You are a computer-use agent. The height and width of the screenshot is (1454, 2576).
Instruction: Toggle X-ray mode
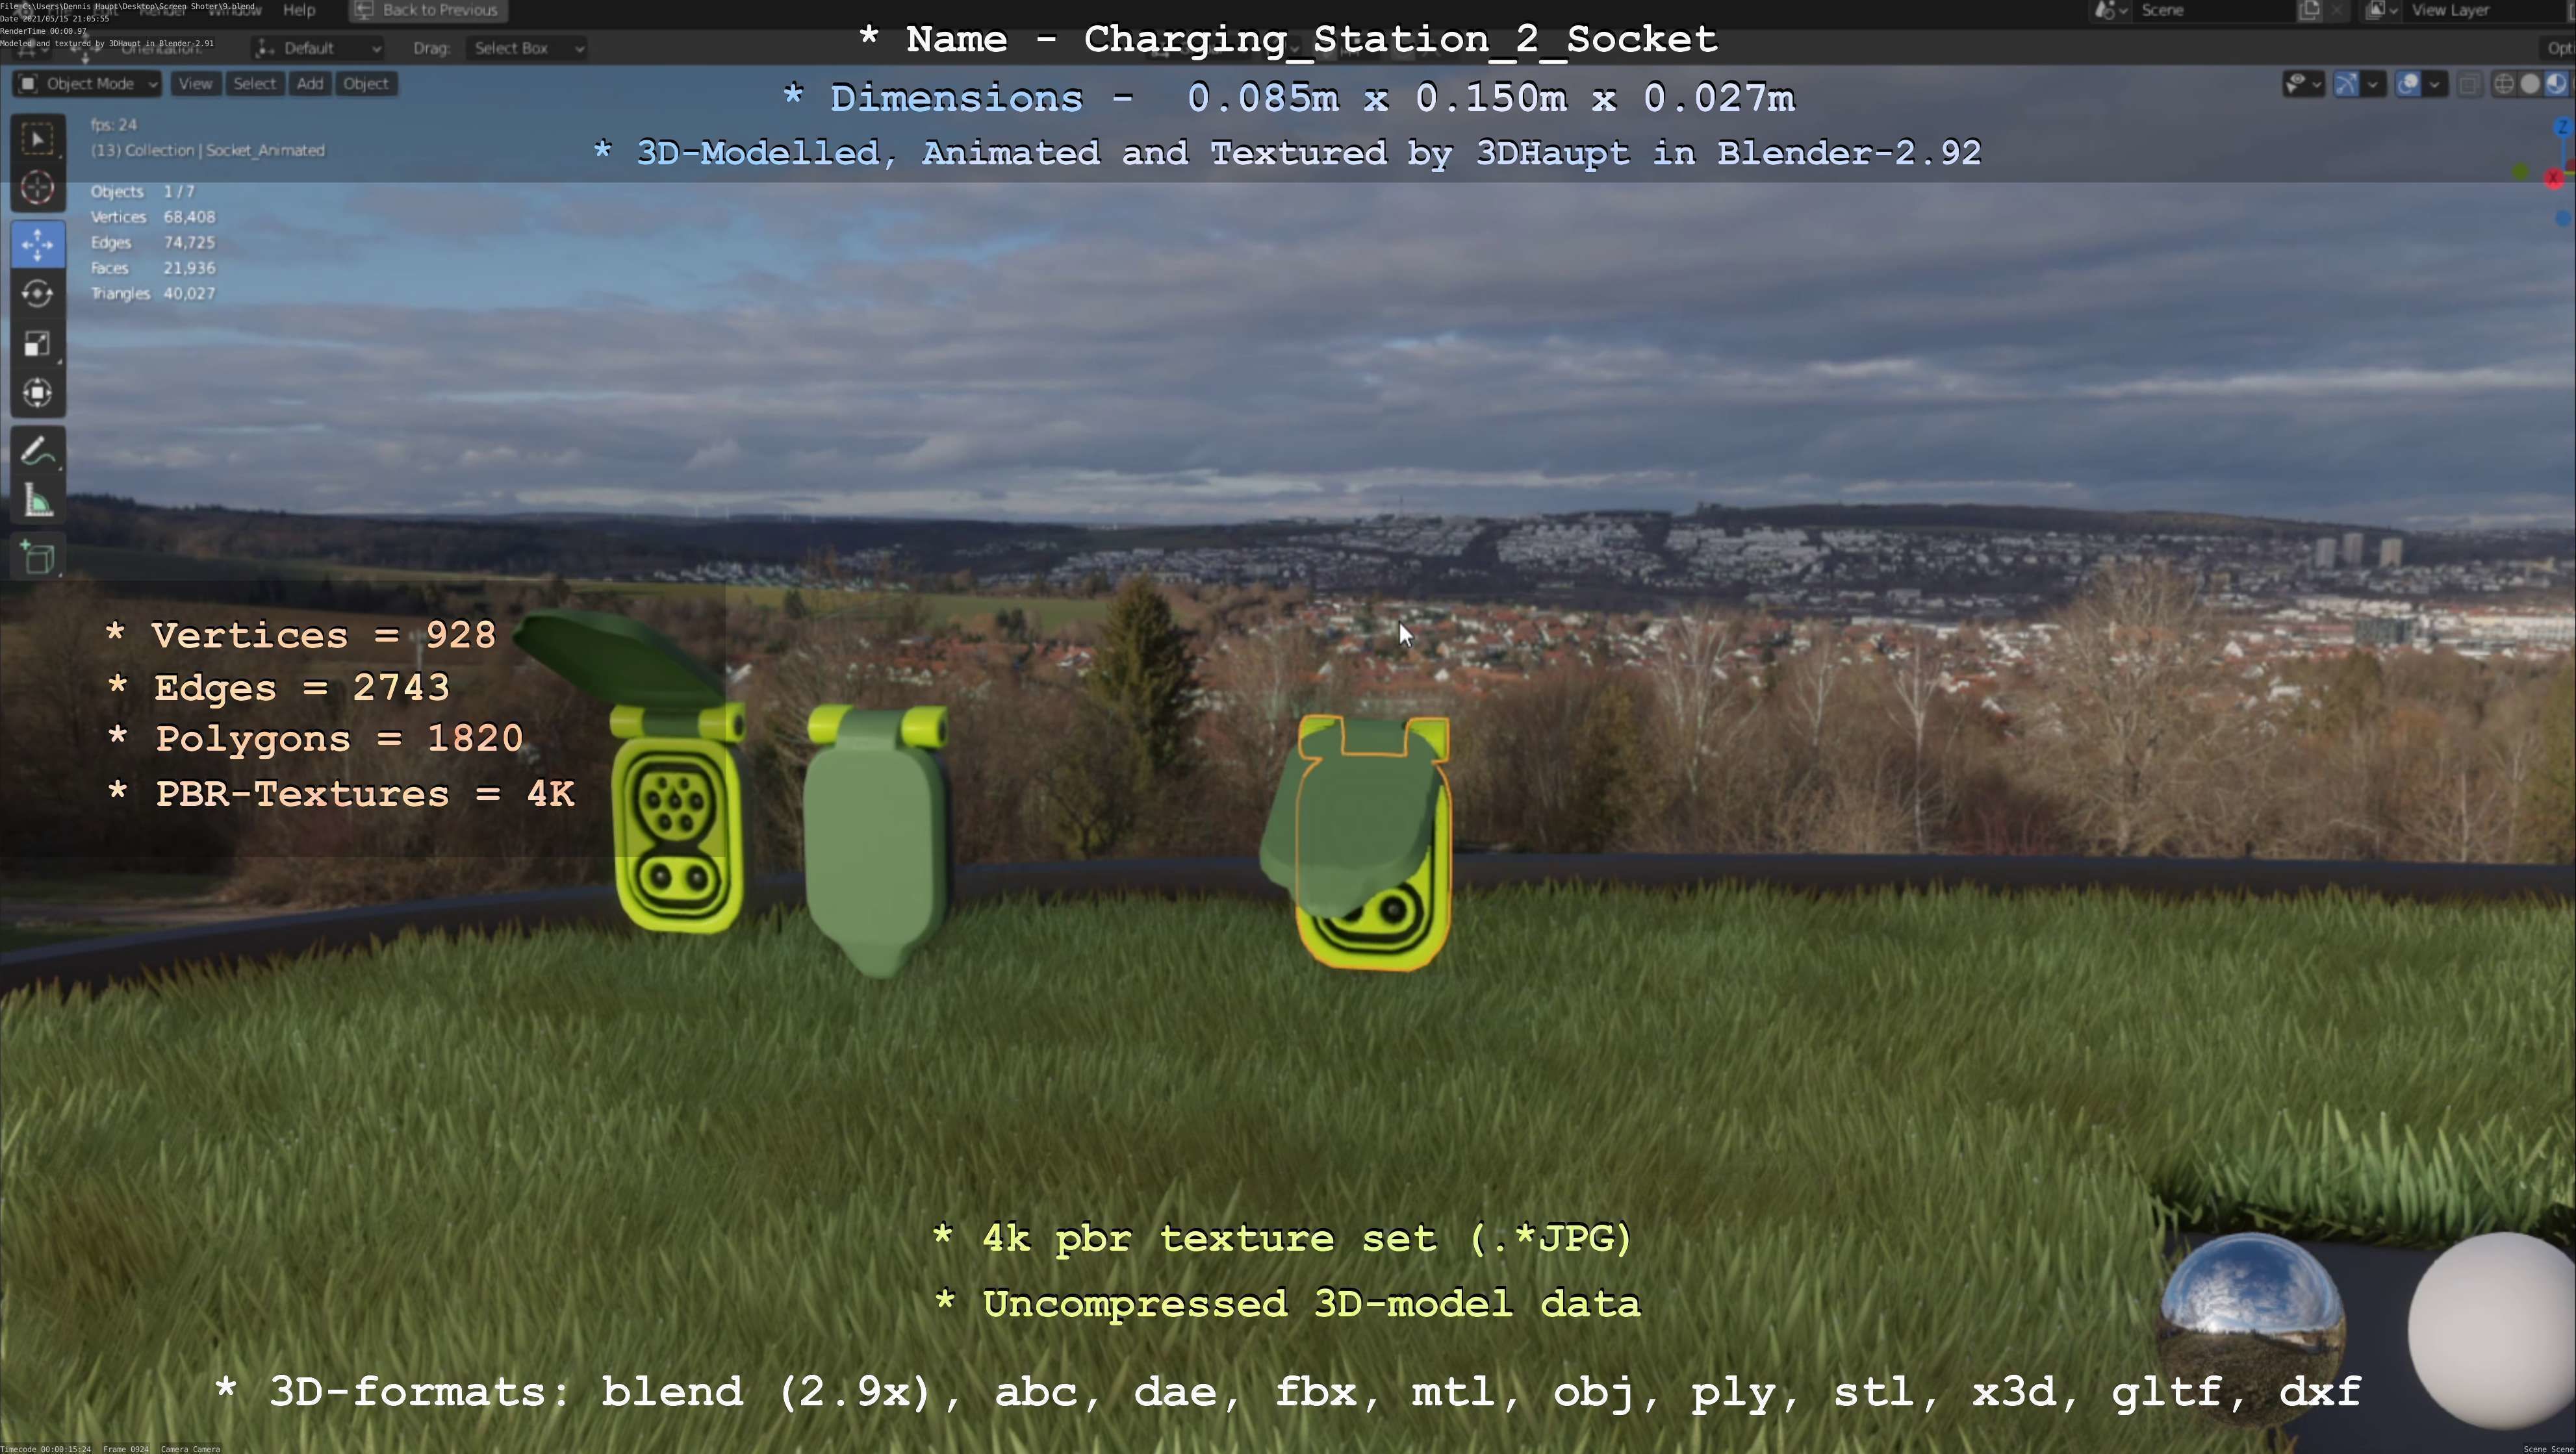coord(2469,84)
